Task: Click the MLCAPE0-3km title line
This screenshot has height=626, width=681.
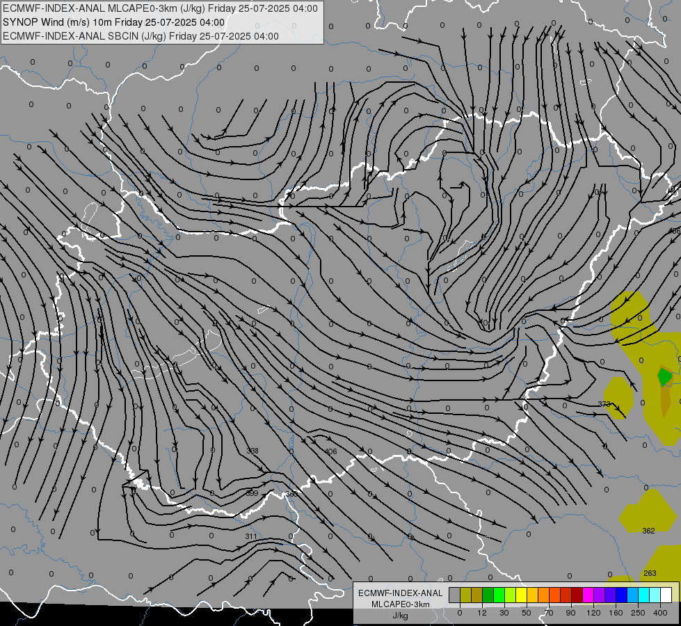Action: pyautogui.click(x=160, y=8)
